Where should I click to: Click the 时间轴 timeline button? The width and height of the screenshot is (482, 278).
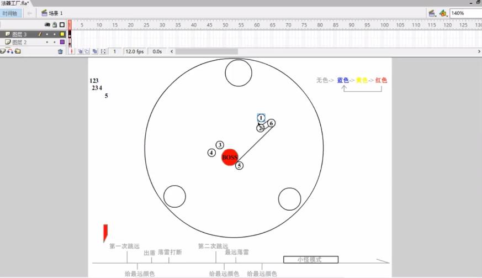[10, 13]
